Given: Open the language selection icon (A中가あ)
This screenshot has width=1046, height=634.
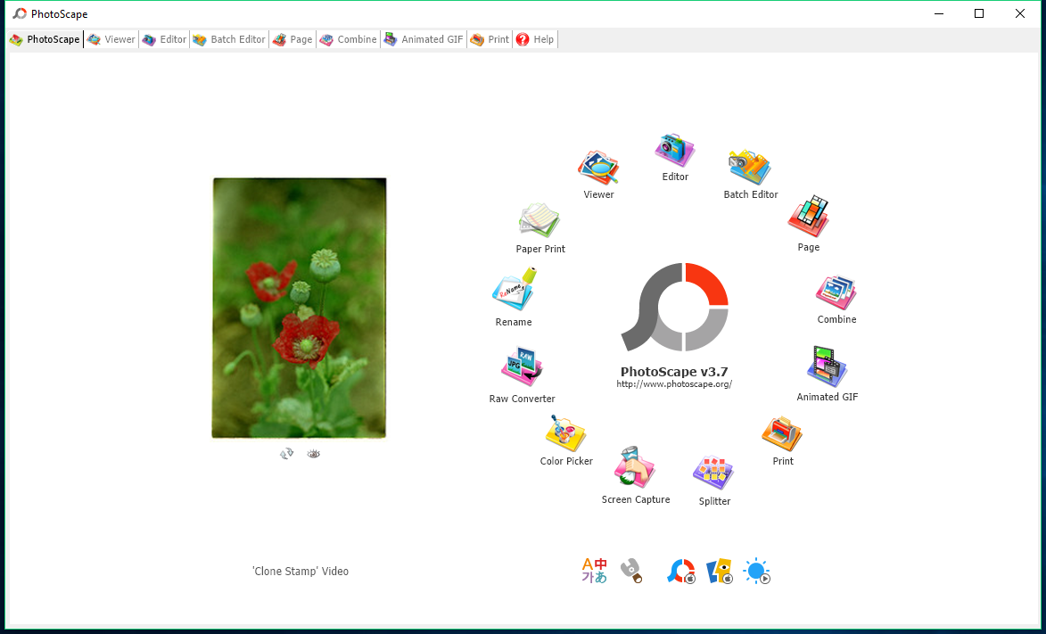Looking at the screenshot, I should click(x=595, y=571).
